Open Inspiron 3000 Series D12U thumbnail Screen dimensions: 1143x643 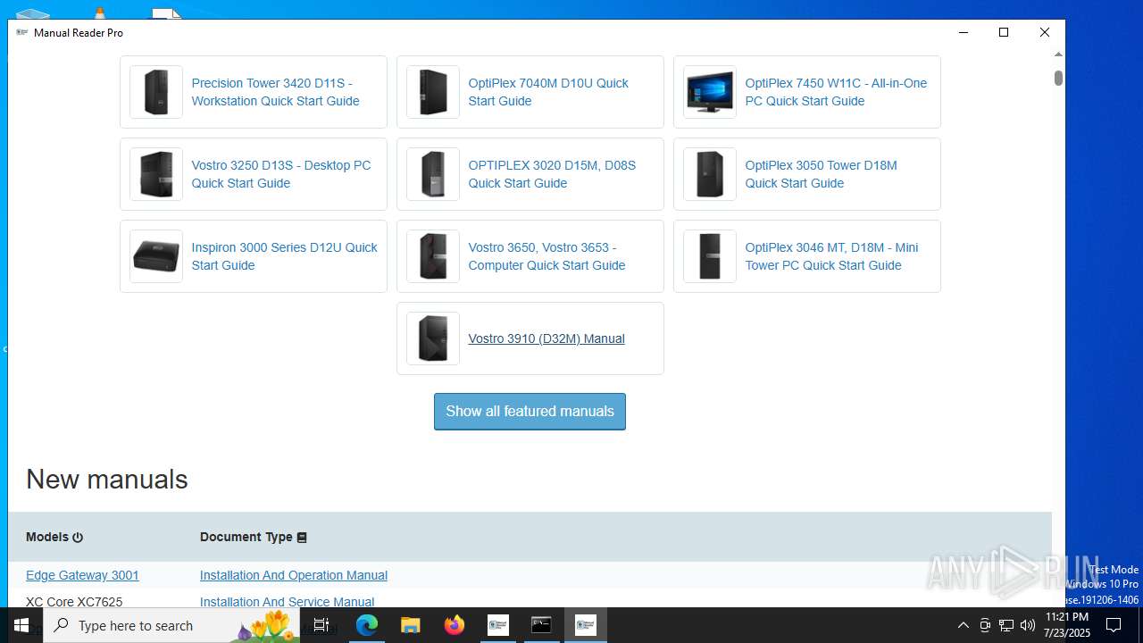tap(156, 256)
